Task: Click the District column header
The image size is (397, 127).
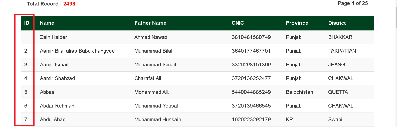Action: [x=337, y=23]
